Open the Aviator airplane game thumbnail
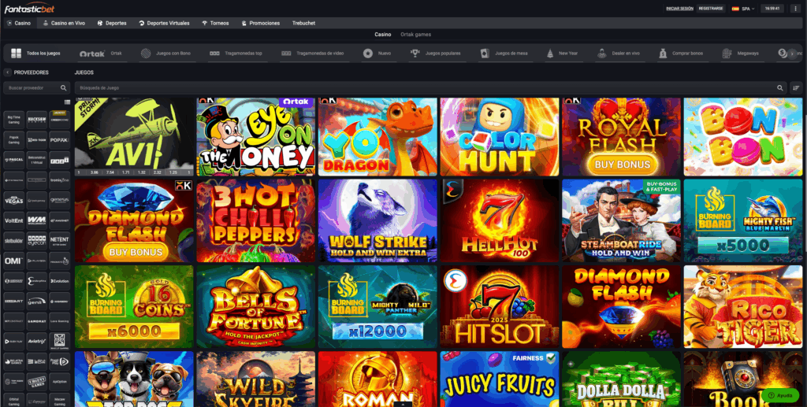This screenshot has height=407, width=807. coord(134,137)
